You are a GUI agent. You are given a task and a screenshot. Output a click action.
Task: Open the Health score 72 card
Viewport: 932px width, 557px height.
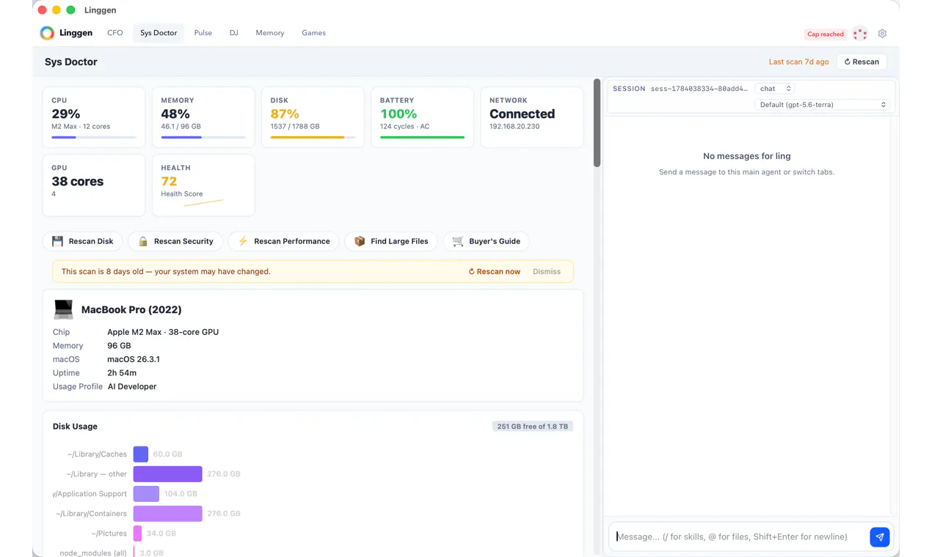pos(203,185)
